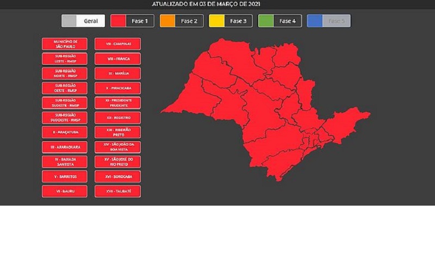Open the VI - Bauru region
The height and width of the screenshot is (272, 435).
point(65,191)
